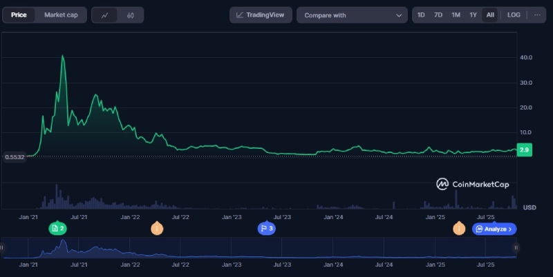Open the more options ellipsis menu

click(536, 14)
